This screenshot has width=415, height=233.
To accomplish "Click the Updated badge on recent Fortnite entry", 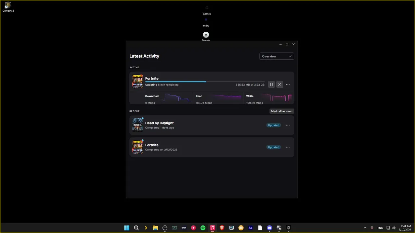I will 274,147.
